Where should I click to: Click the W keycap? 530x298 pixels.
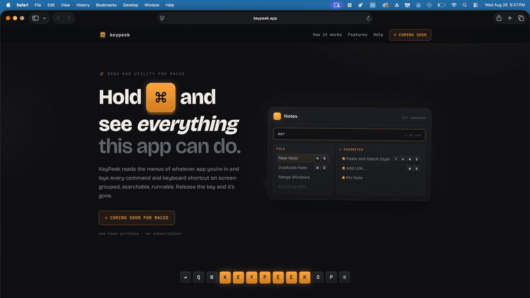tap(211, 277)
